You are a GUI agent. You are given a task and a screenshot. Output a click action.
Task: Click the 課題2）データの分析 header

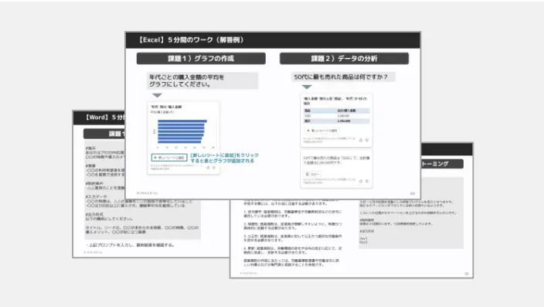pos(344,58)
